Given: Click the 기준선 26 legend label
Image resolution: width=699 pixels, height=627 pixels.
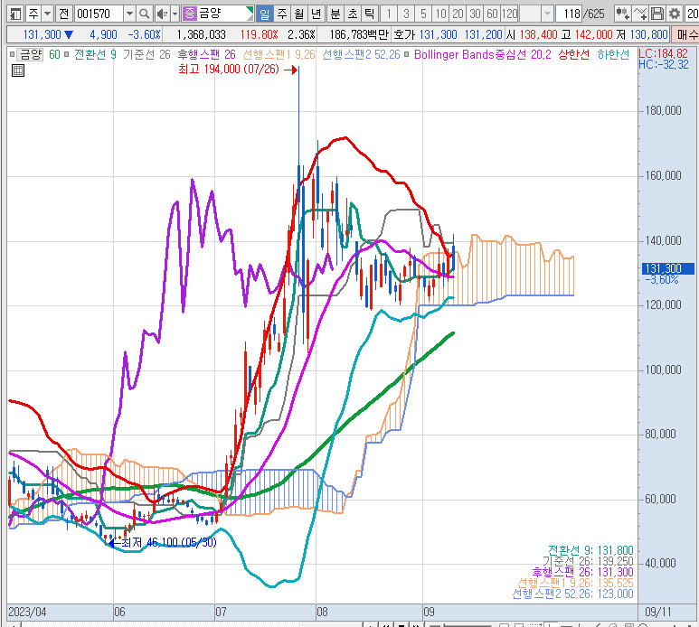Looking at the screenshot, I should [x=146, y=55].
